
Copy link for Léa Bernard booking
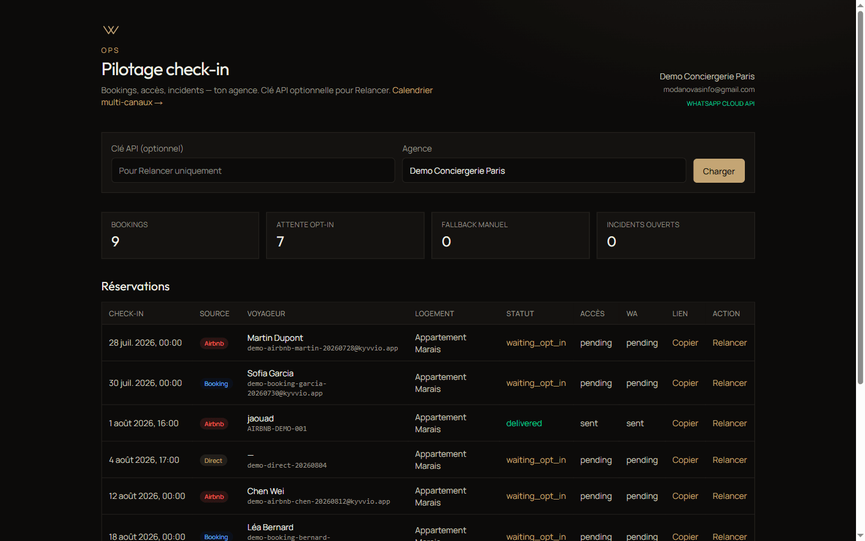coord(685,536)
